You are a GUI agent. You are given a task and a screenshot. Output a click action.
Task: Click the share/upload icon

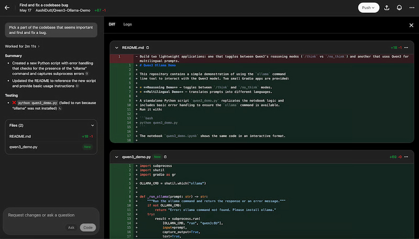click(387, 8)
